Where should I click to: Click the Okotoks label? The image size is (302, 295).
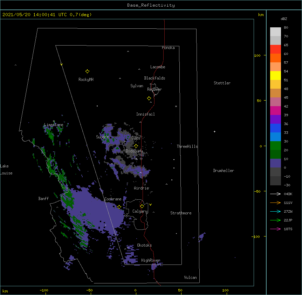[144, 245]
